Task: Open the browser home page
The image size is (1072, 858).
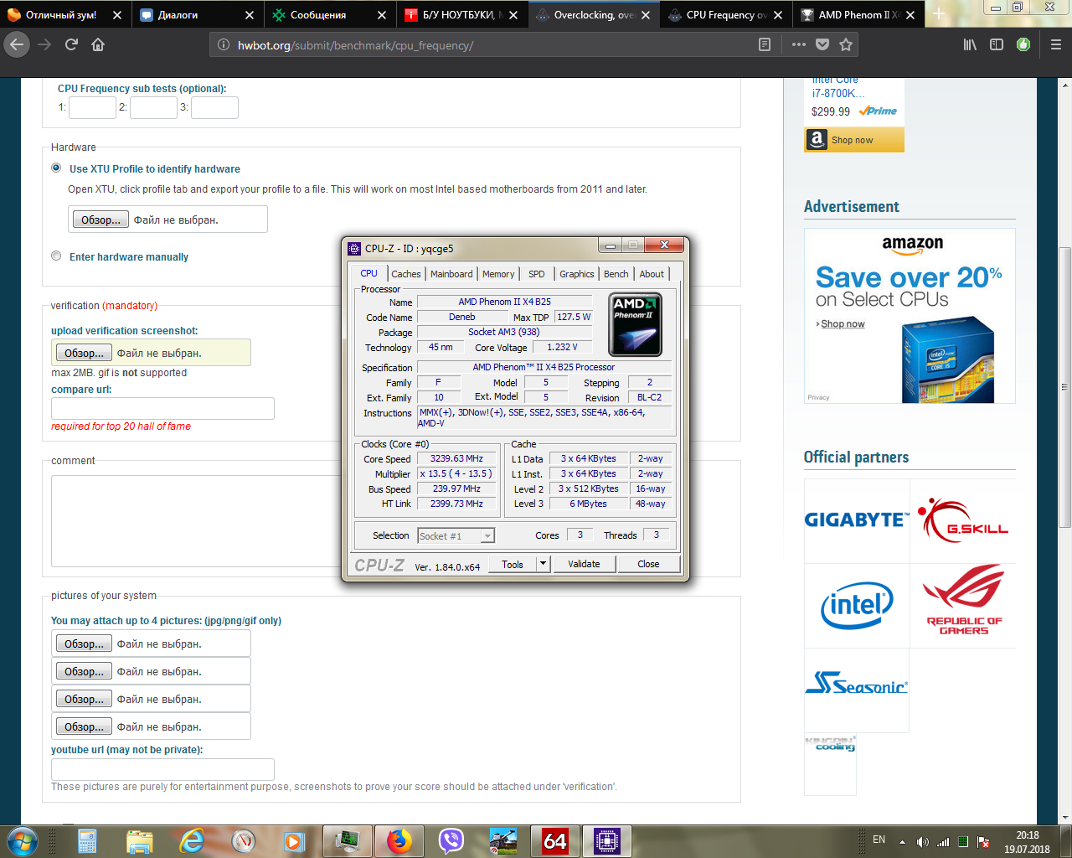Action: [98, 44]
